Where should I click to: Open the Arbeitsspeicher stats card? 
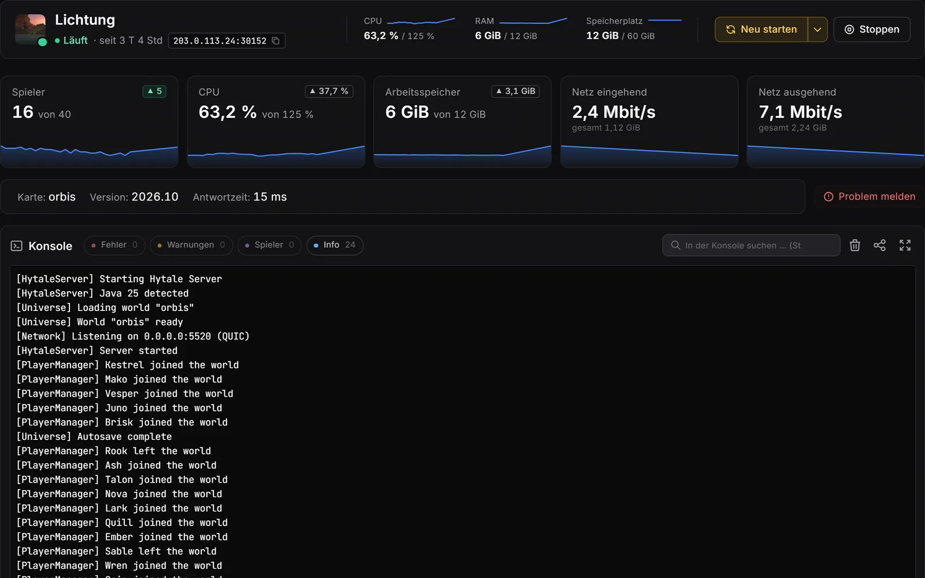(x=462, y=122)
